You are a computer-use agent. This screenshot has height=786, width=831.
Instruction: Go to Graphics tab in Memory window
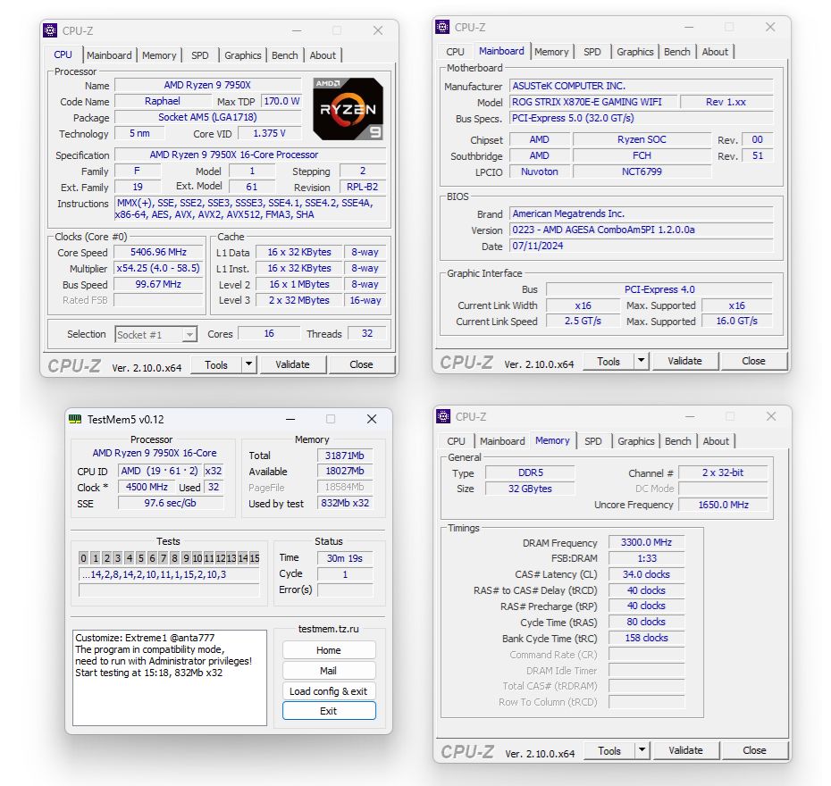coord(636,440)
